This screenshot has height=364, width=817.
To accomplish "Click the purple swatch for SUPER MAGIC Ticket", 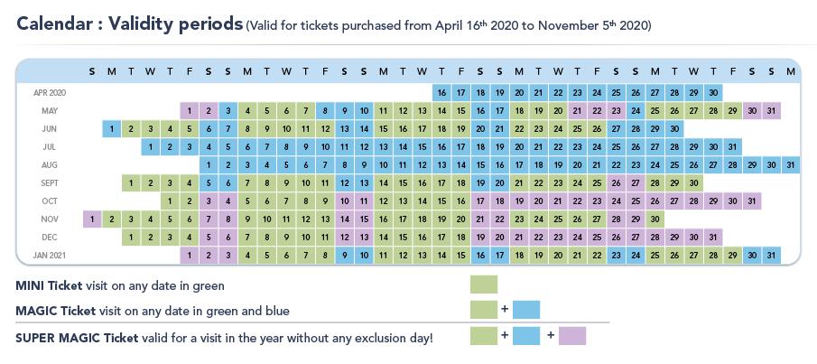I will click(x=571, y=336).
